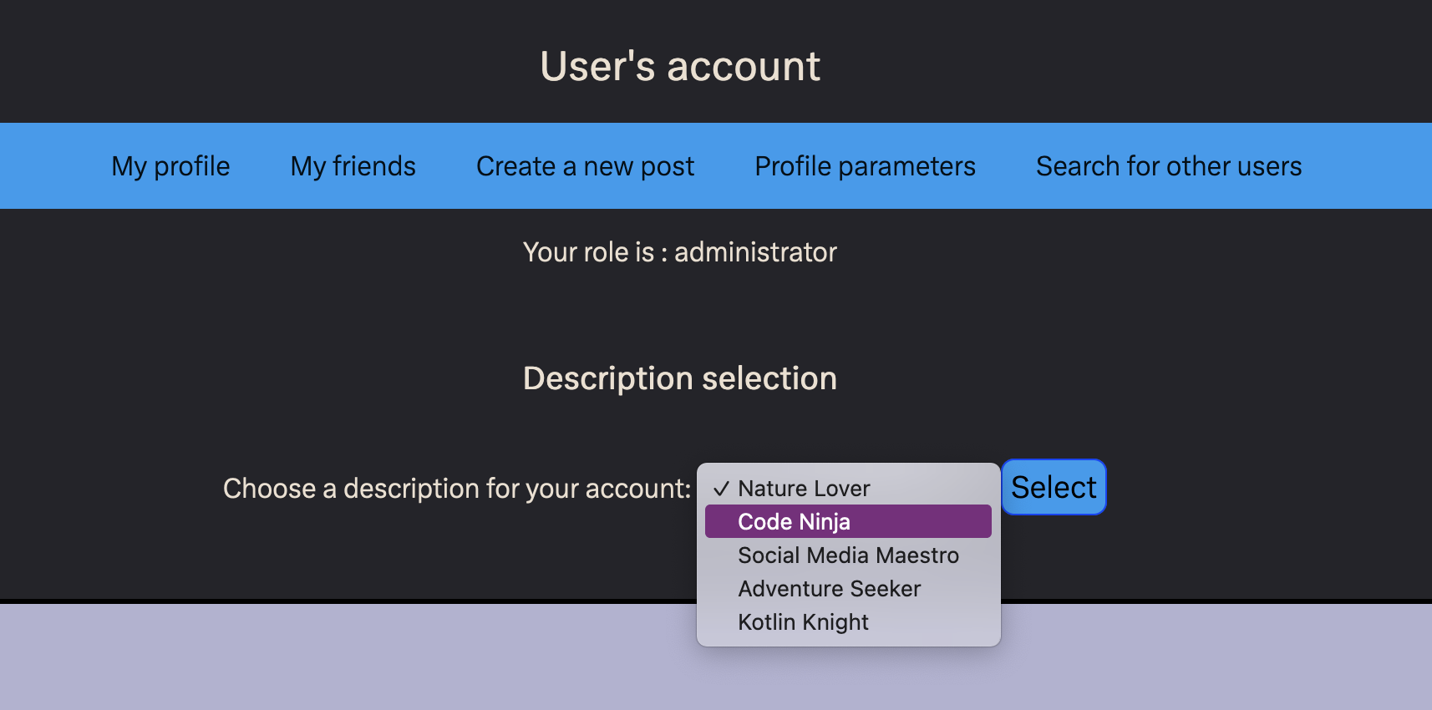
Task: Select Social Media Maestro description
Action: click(848, 555)
